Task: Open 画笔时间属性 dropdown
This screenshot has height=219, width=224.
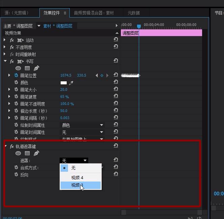Action: (82, 132)
